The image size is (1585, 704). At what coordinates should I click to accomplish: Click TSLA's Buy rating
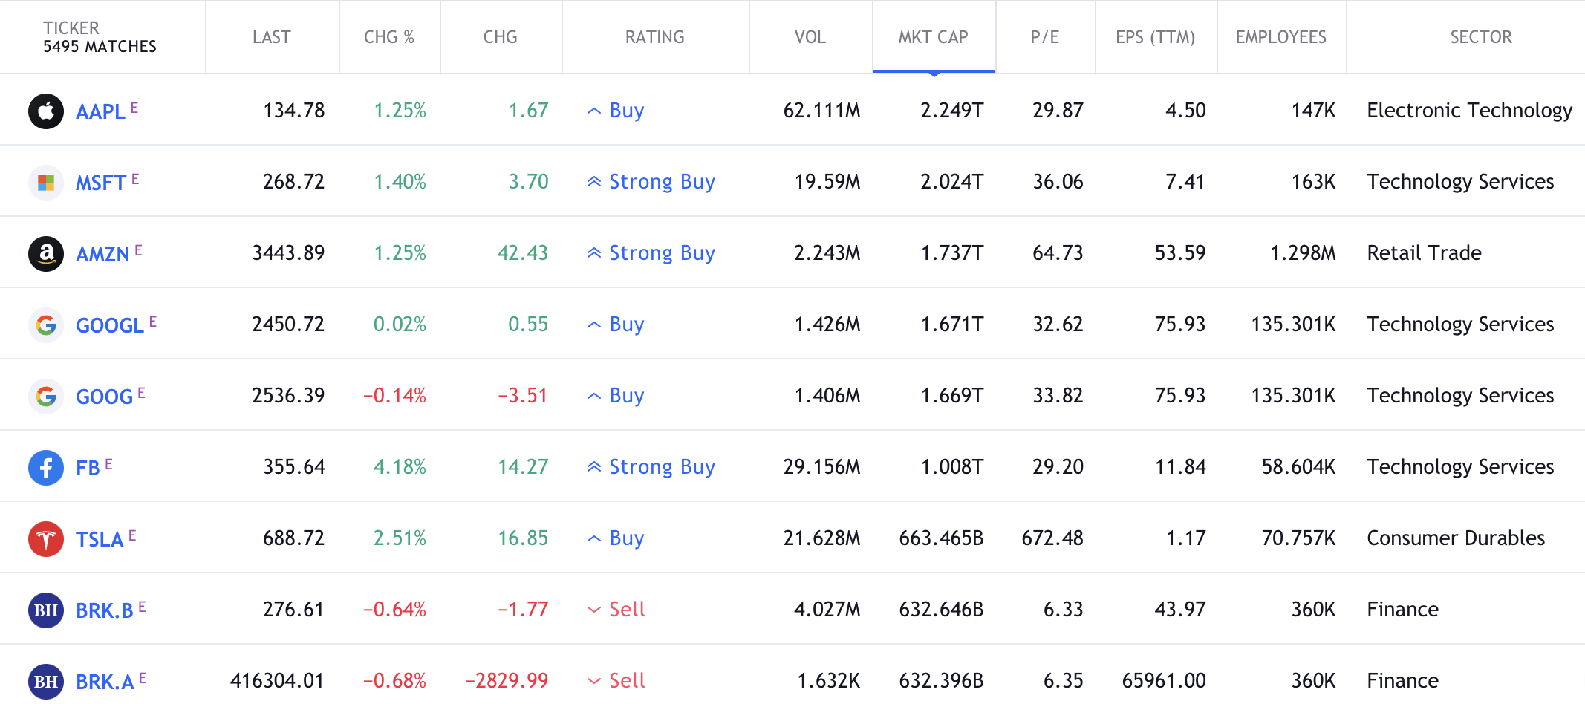616,538
